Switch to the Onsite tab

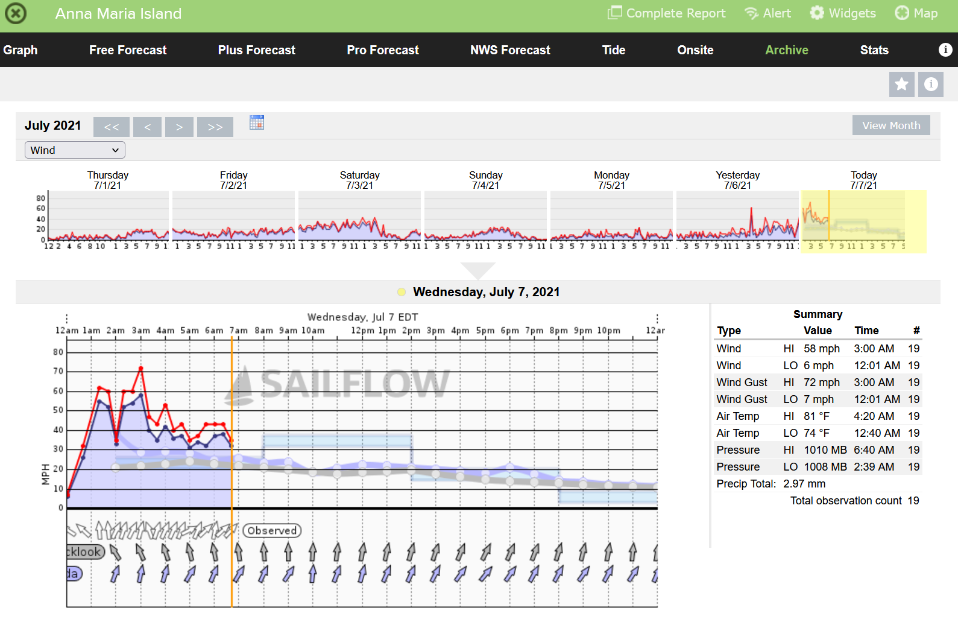coord(695,50)
